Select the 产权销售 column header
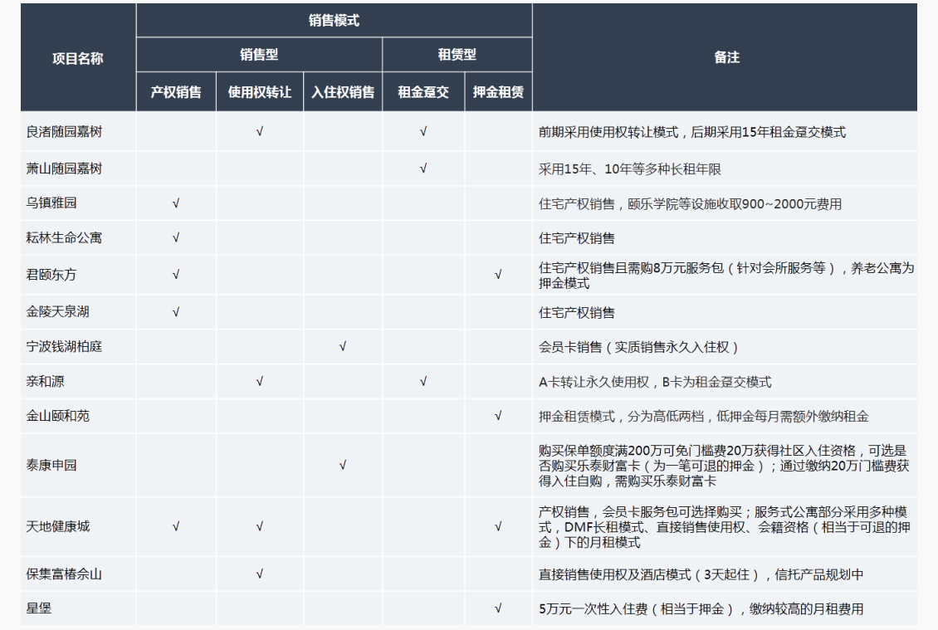 coord(176,92)
